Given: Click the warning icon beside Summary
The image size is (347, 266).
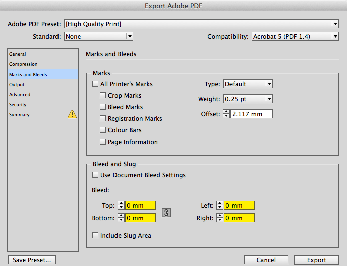Looking at the screenshot, I should [72, 114].
